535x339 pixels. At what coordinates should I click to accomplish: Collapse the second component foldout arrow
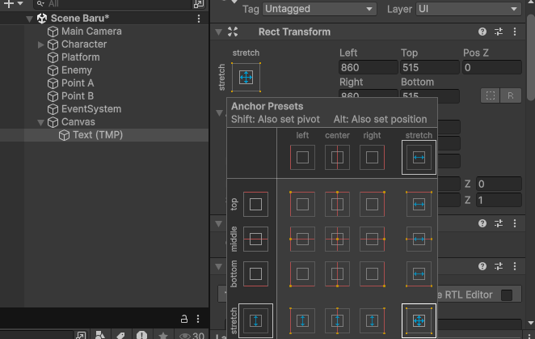pyautogui.click(x=219, y=224)
